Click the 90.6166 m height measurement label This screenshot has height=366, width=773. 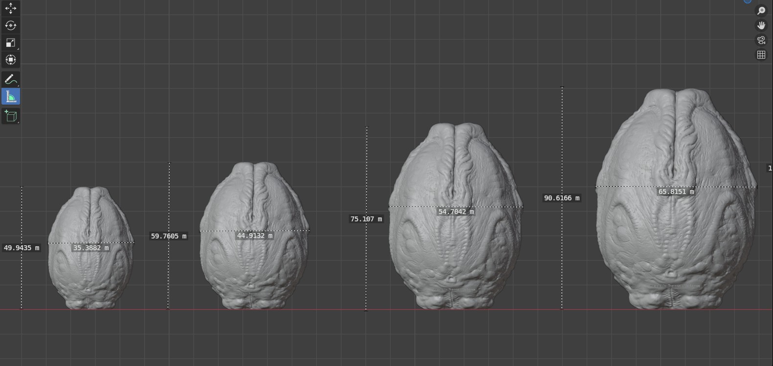562,198
